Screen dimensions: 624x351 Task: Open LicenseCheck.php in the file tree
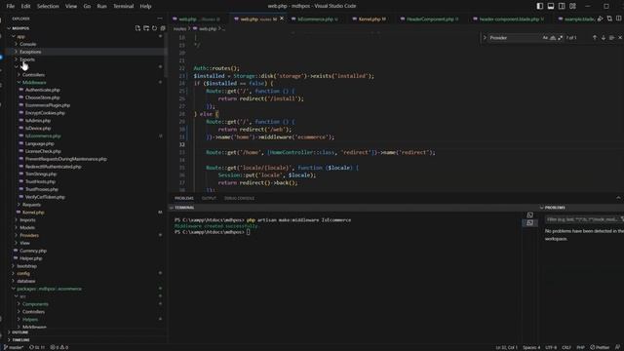pos(43,151)
